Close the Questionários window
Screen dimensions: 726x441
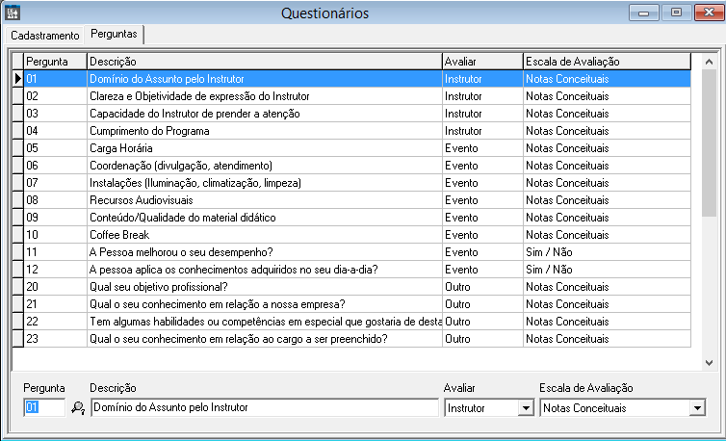coord(709,13)
